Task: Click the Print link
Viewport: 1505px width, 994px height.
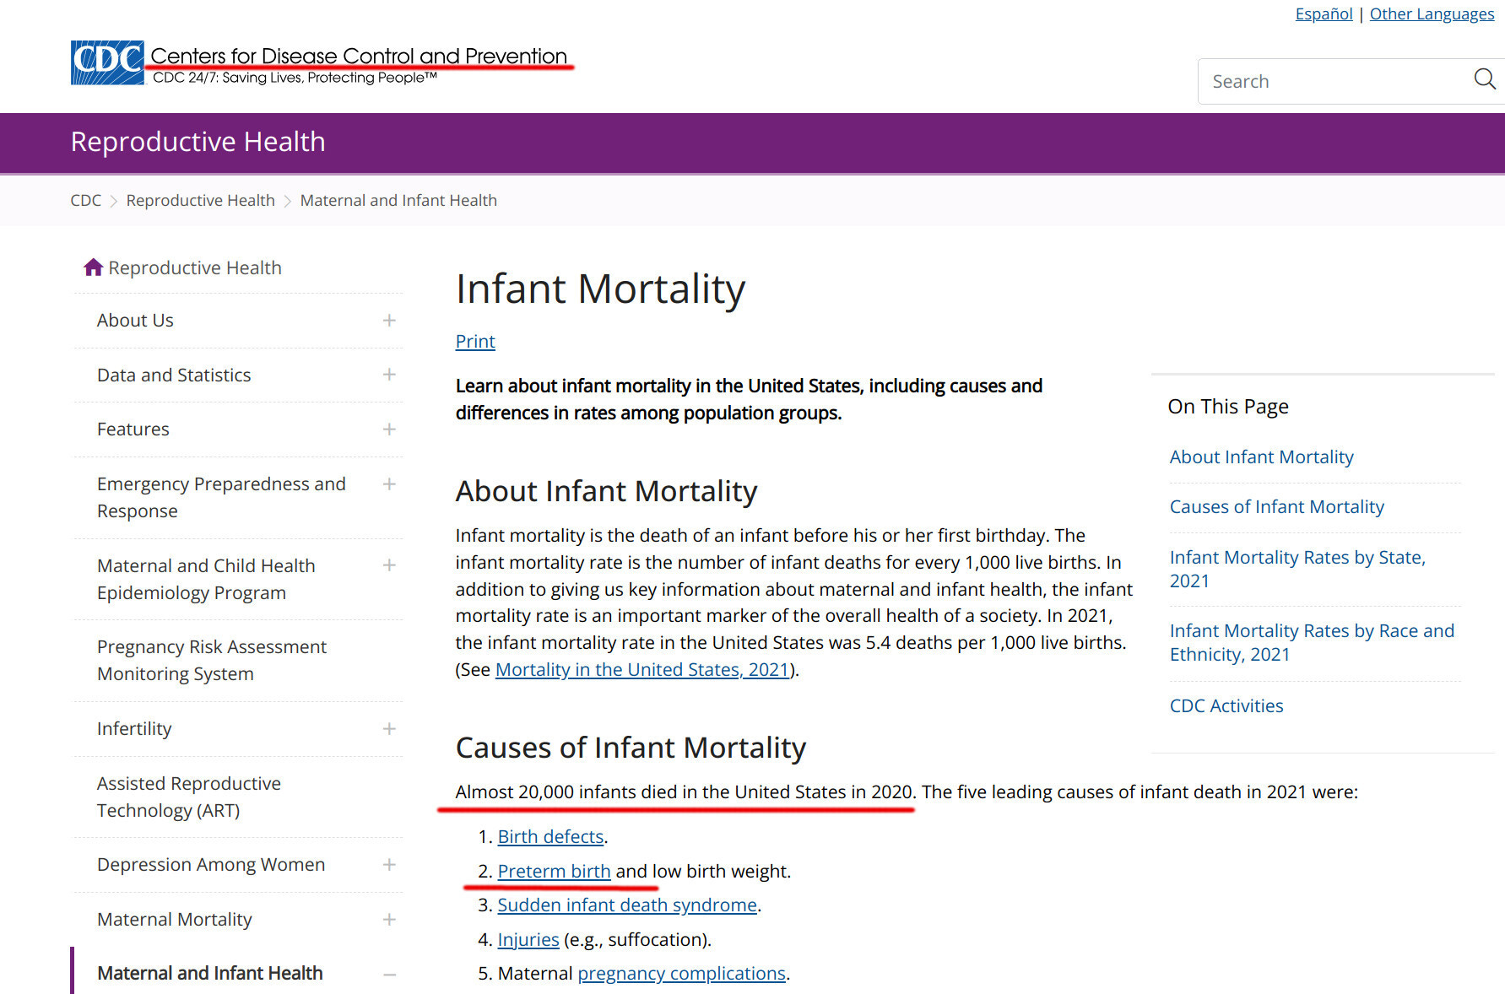Action: pos(475,341)
